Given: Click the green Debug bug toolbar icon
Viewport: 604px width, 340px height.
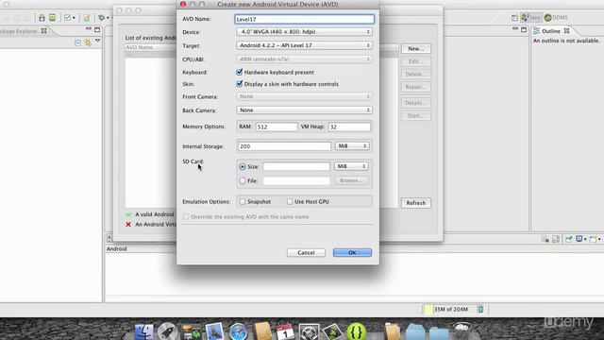Looking at the screenshot, I should [101, 18].
